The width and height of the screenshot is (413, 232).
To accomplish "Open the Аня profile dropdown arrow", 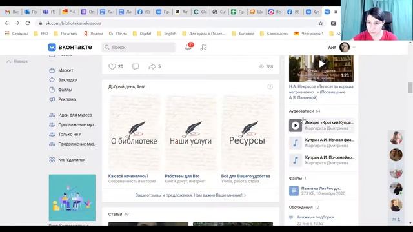I will click(354, 47).
